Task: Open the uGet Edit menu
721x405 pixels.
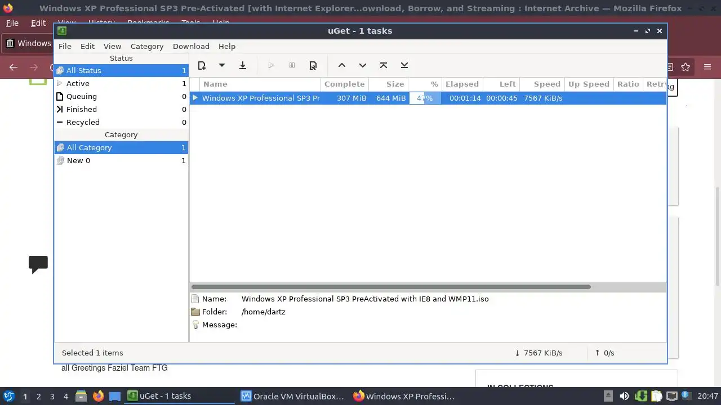Action: tap(87, 46)
